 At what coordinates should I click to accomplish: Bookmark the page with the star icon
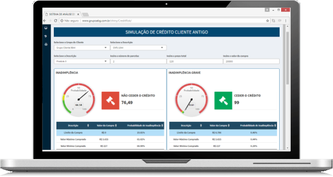tap(268, 21)
